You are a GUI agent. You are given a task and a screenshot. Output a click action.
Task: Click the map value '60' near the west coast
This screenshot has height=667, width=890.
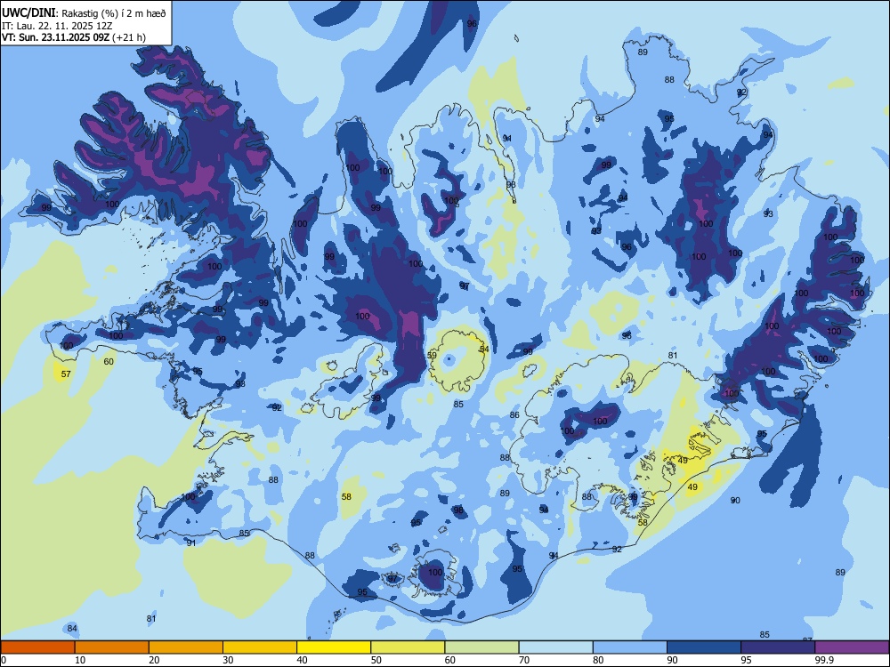click(x=109, y=361)
